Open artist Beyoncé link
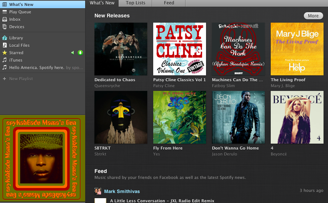328x203 pixels. click(279, 154)
